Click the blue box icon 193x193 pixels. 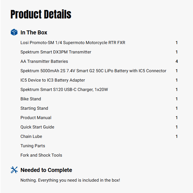(x=14, y=32)
